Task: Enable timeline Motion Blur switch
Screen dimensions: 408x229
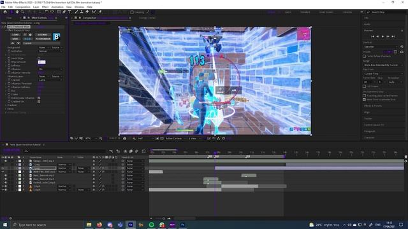Action: pos(136,151)
